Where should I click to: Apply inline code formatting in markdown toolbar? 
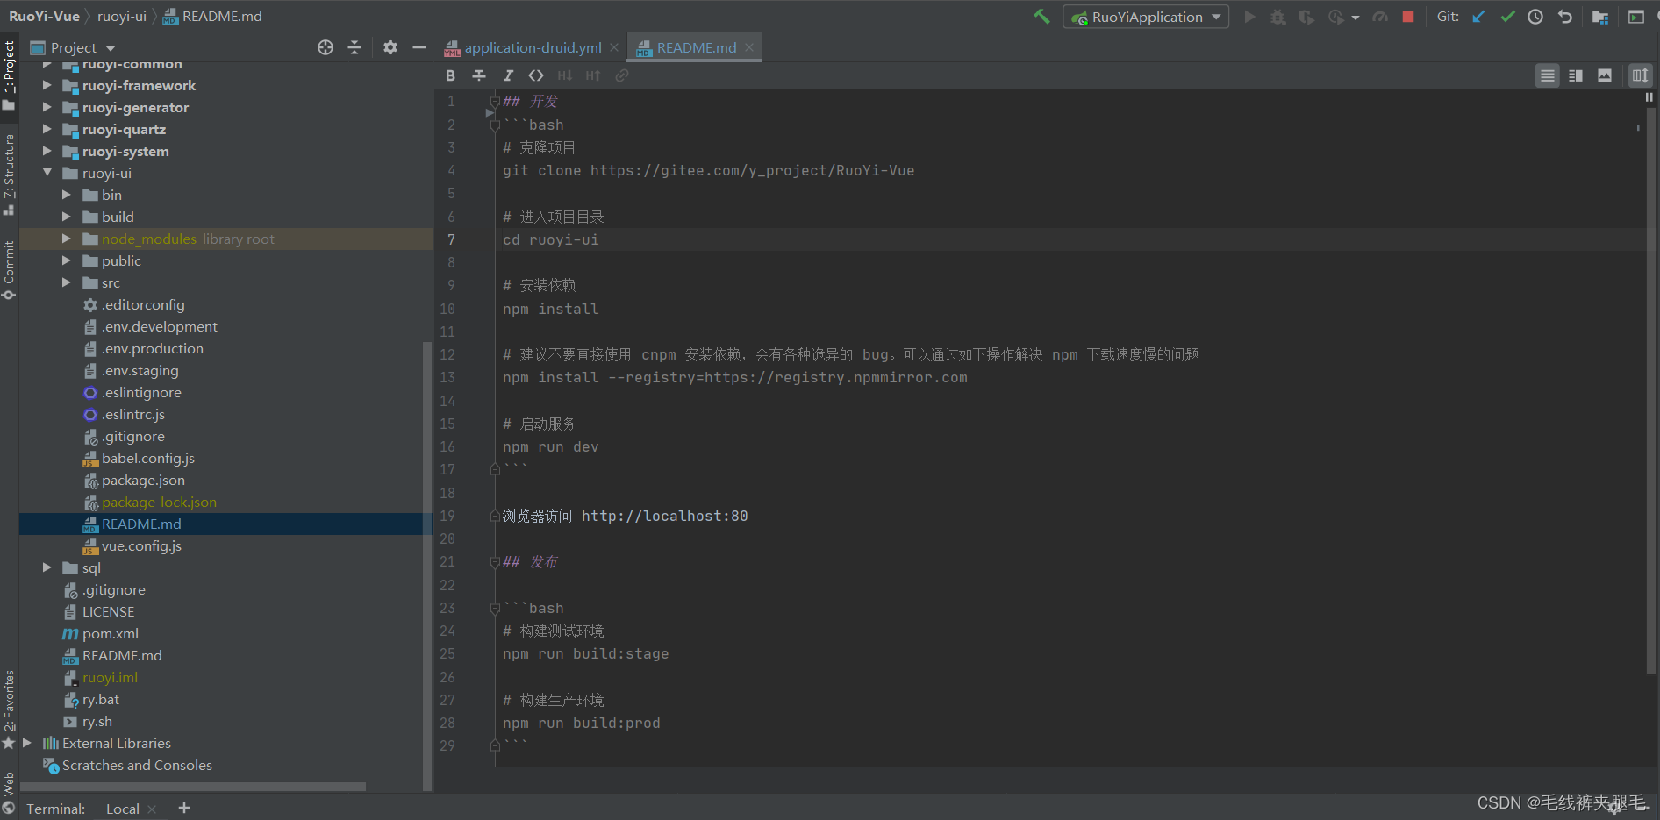click(536, 75)
